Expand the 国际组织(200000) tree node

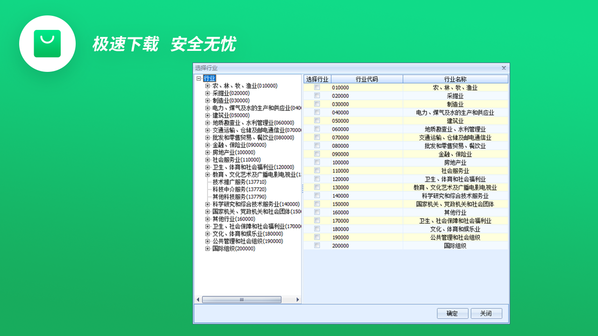pyautogui.click(x=207, y=249)
